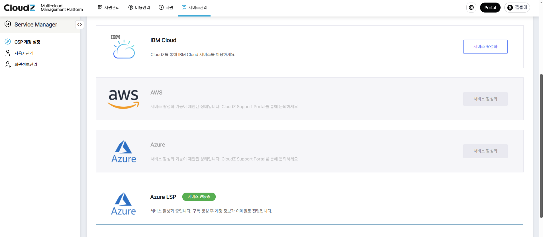
Task: Open 사용자관리 in sidebar
Action: [24, 53]
